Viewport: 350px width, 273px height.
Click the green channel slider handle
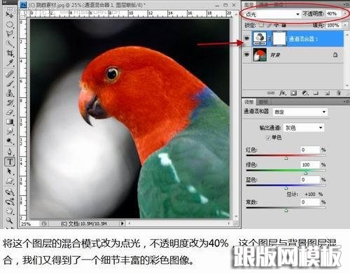click(x=305, y=173)
